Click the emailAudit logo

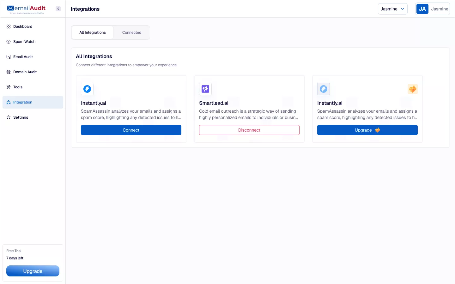tap(27, 9)
